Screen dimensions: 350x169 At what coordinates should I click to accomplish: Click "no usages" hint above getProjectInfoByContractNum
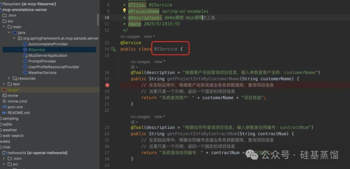click(140, 117)
